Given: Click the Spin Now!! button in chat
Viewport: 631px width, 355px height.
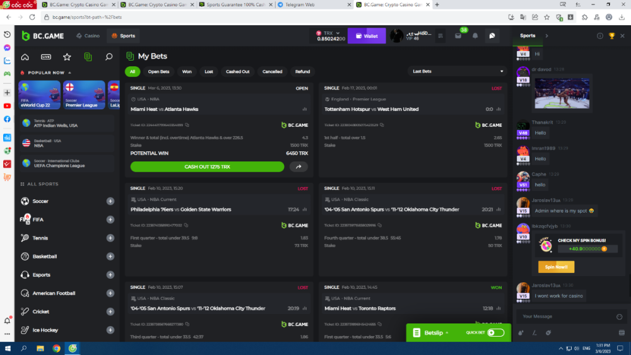Looking at the screenshot, I should (x=556, y=267).
